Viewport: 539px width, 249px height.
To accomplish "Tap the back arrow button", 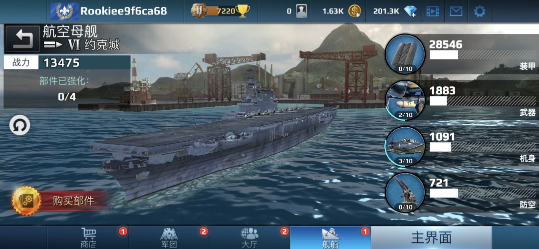I will (x=23, y=38).
